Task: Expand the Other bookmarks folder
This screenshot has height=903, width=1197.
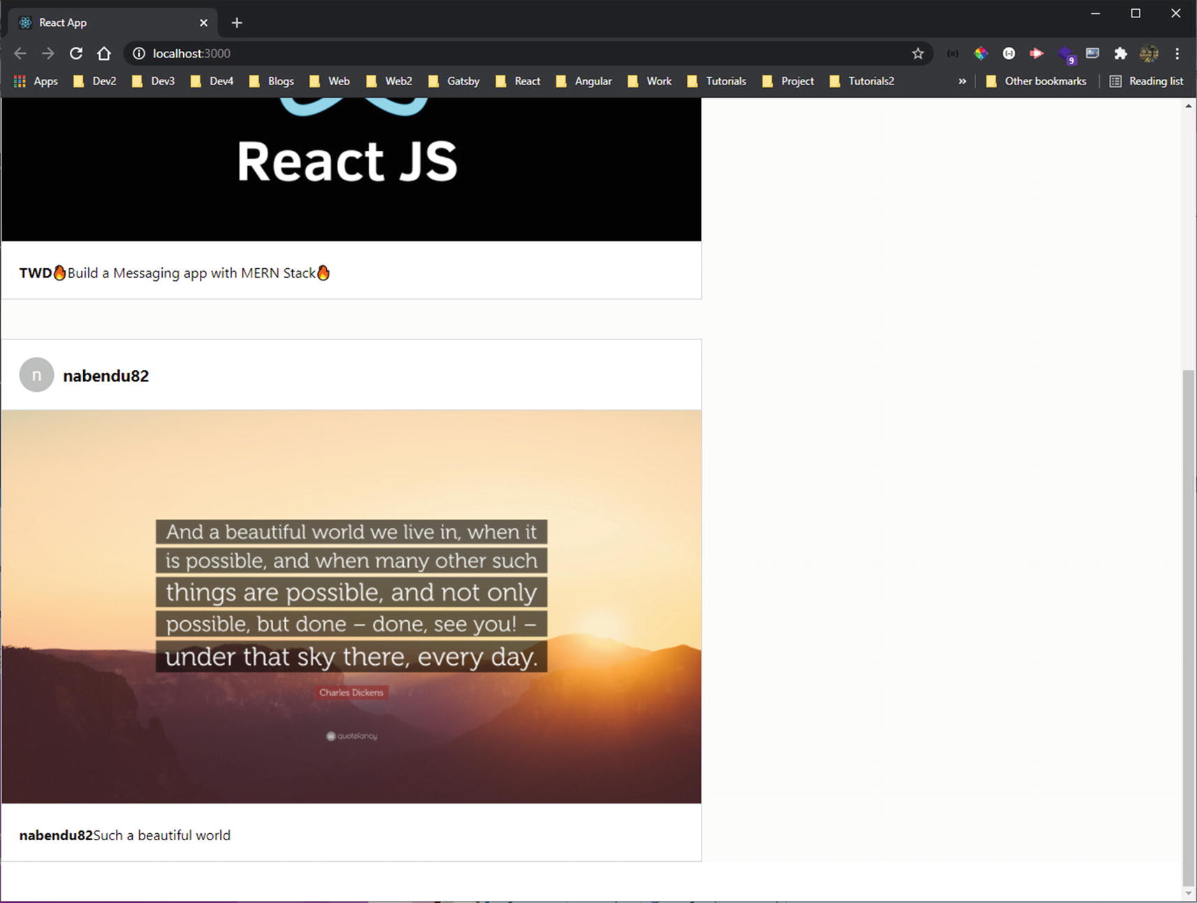Action: point(1036,81)
